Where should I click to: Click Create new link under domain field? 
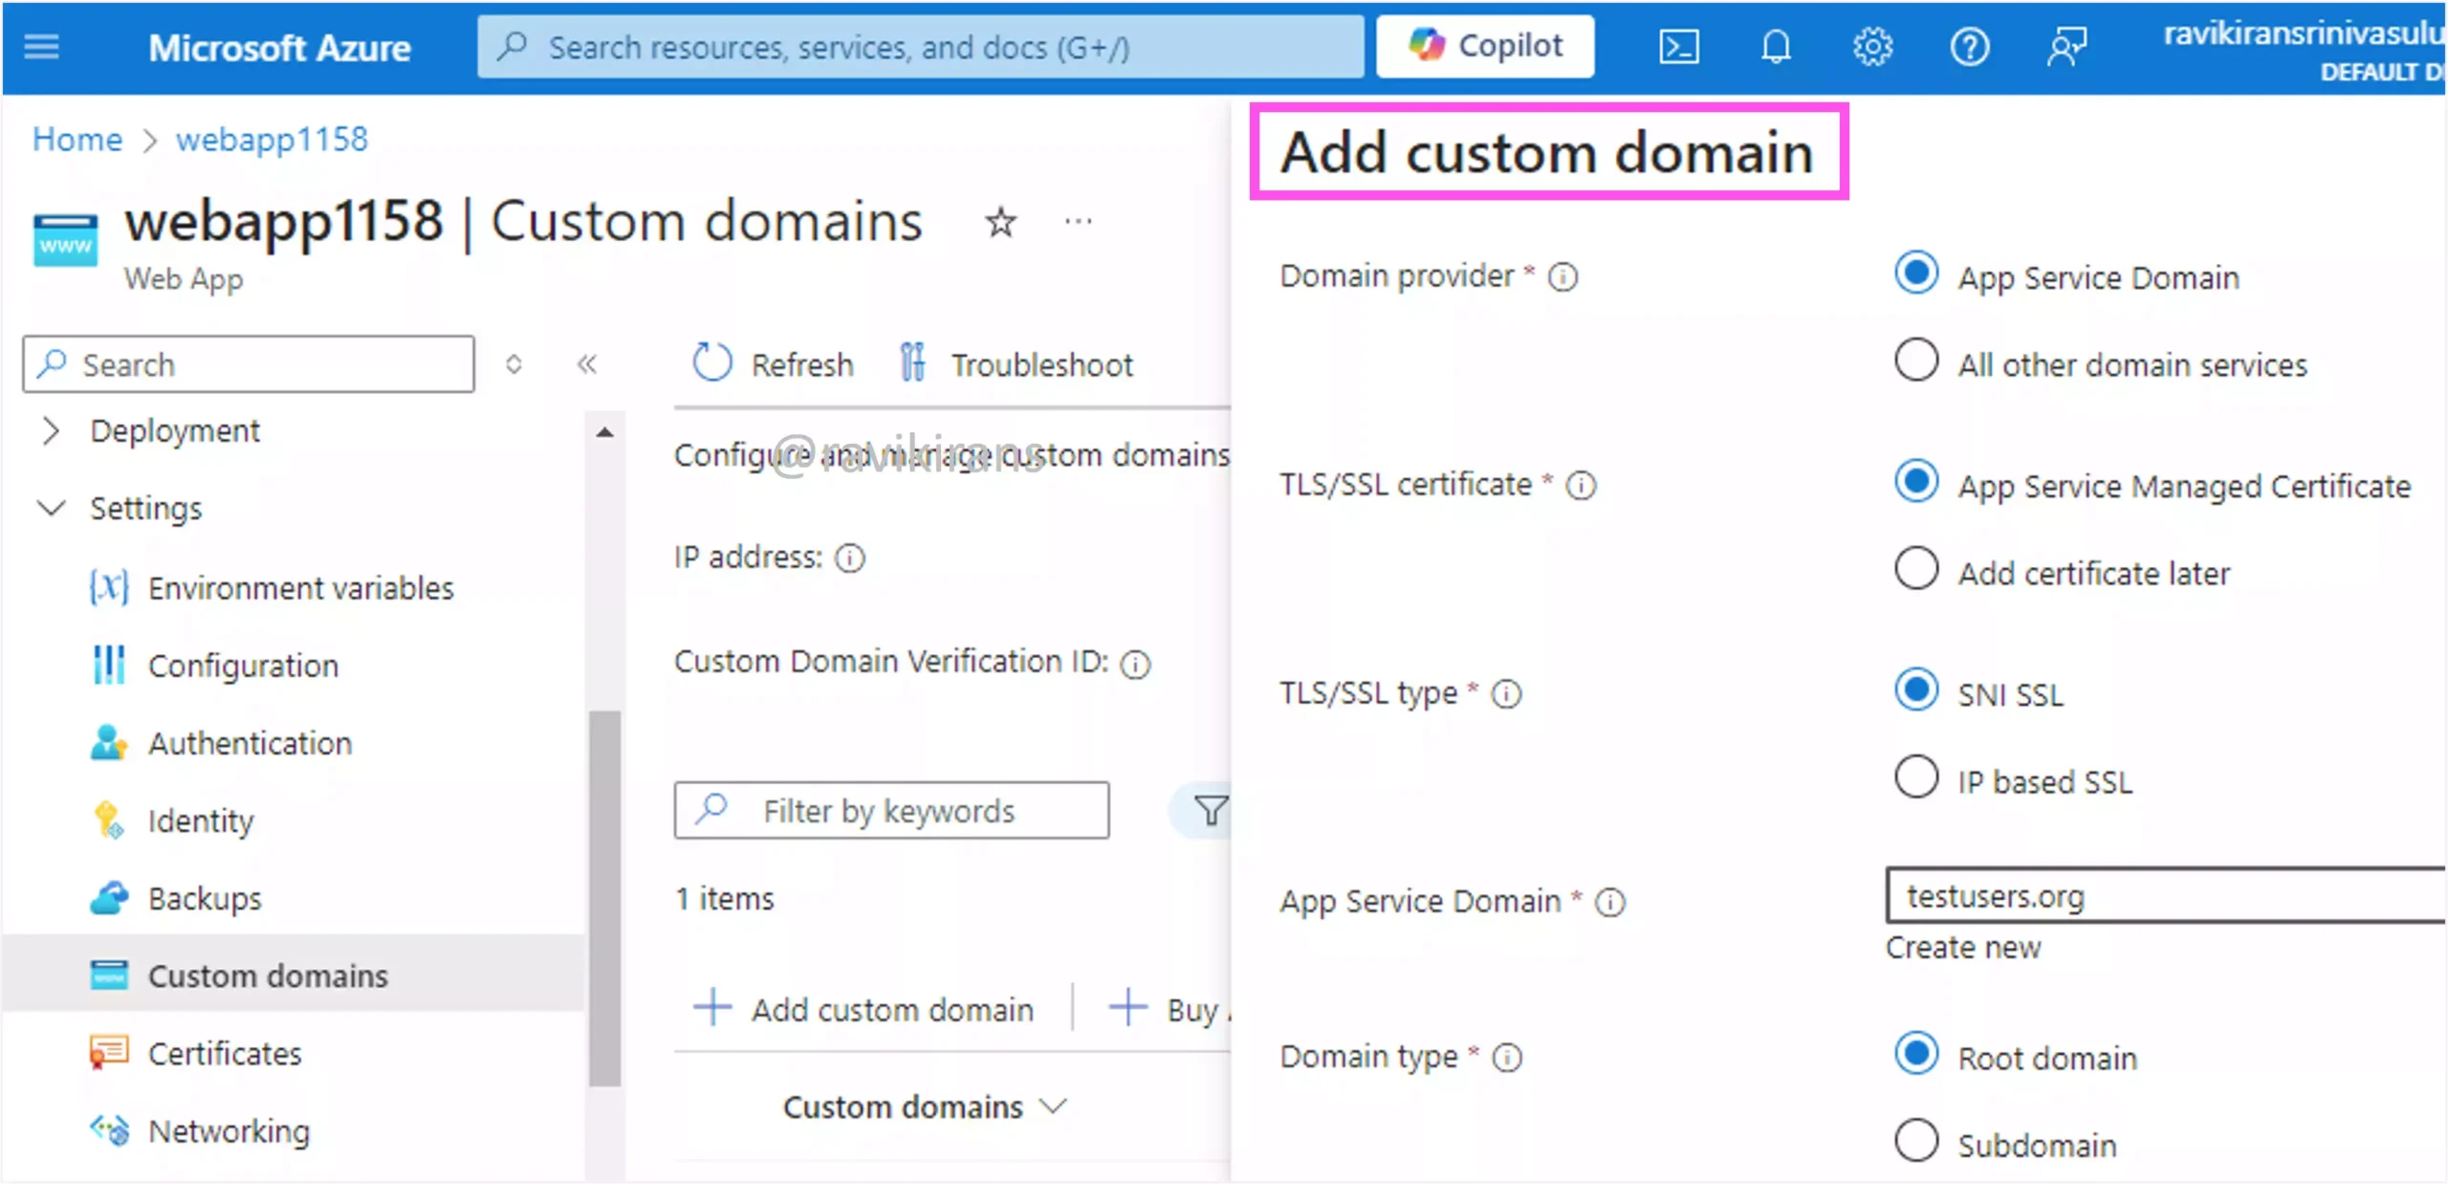1963,948
